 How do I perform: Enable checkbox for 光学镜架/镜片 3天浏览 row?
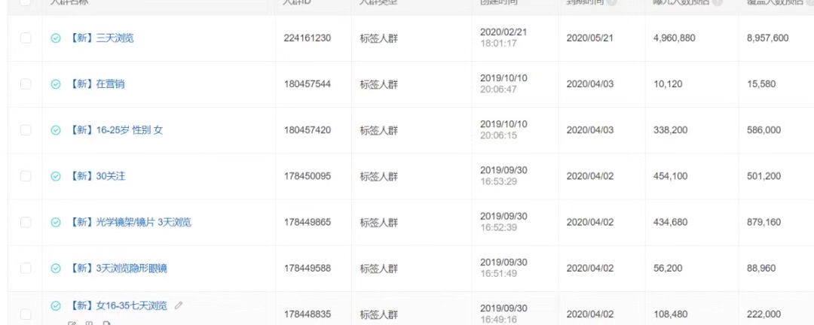26,223
